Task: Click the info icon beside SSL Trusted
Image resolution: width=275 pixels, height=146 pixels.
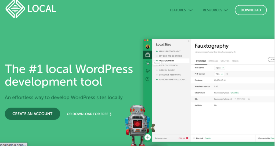Action: [249, 99]
